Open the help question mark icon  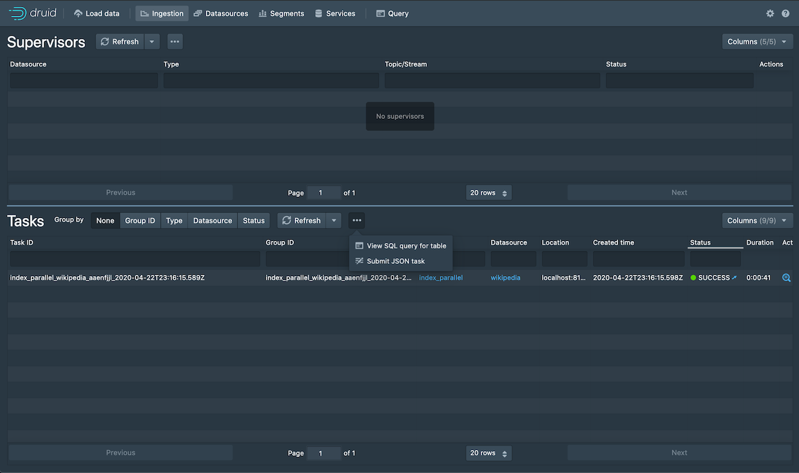pyautogui.click(x=786, y=13)
